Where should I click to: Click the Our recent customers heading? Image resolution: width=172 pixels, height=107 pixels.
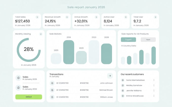coord(132,74)
